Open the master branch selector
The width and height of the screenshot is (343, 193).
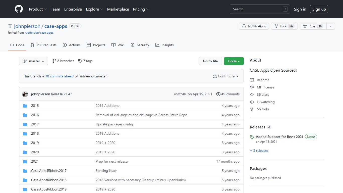click(33, 61)
